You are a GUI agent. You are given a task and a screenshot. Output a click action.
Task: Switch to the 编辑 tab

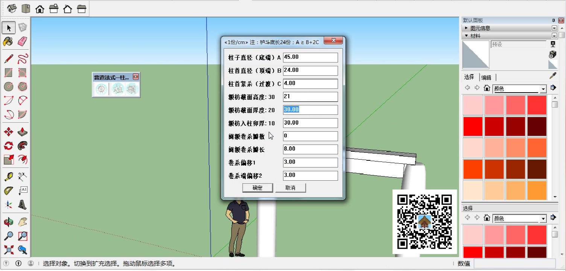[x=486, y=78]
